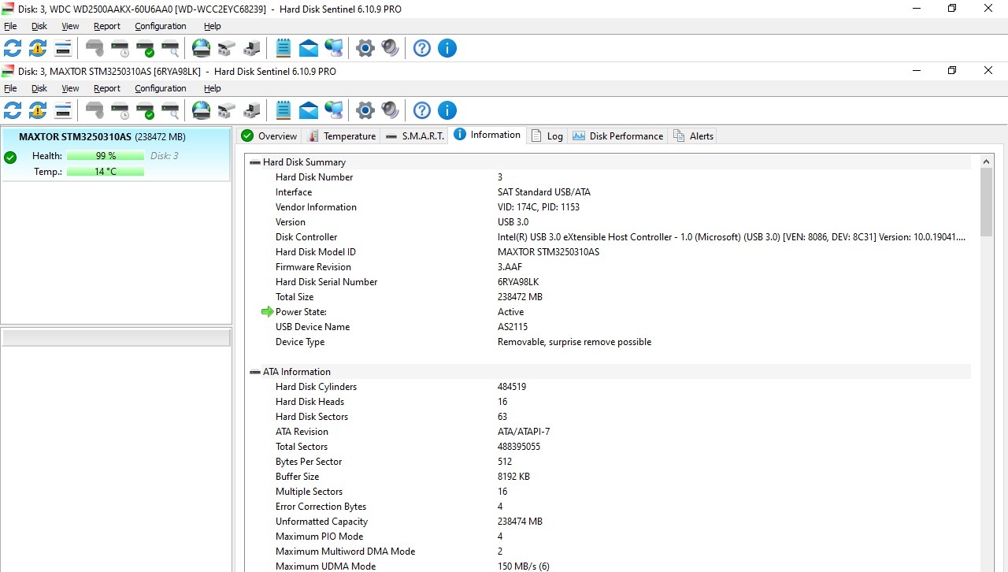Click the speaker sound icon in the lower toolbar

[391, 110]
